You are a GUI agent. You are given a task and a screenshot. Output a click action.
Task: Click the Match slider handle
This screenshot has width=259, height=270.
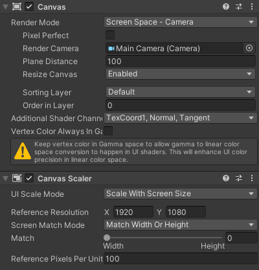click(107, 238)
